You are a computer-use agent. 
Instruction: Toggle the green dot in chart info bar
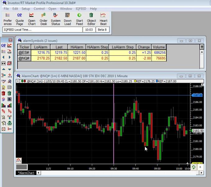[x=22, y=81]
